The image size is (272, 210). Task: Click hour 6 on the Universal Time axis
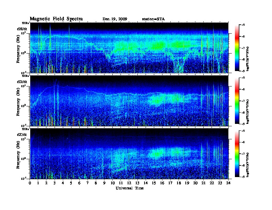click(x=79, y=183)
